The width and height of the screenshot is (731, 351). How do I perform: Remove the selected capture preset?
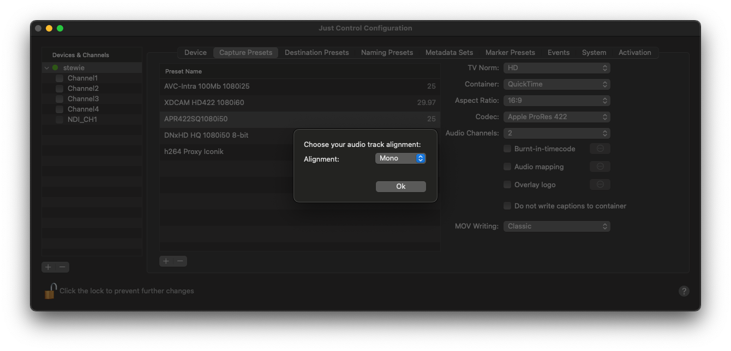(181, 261)
